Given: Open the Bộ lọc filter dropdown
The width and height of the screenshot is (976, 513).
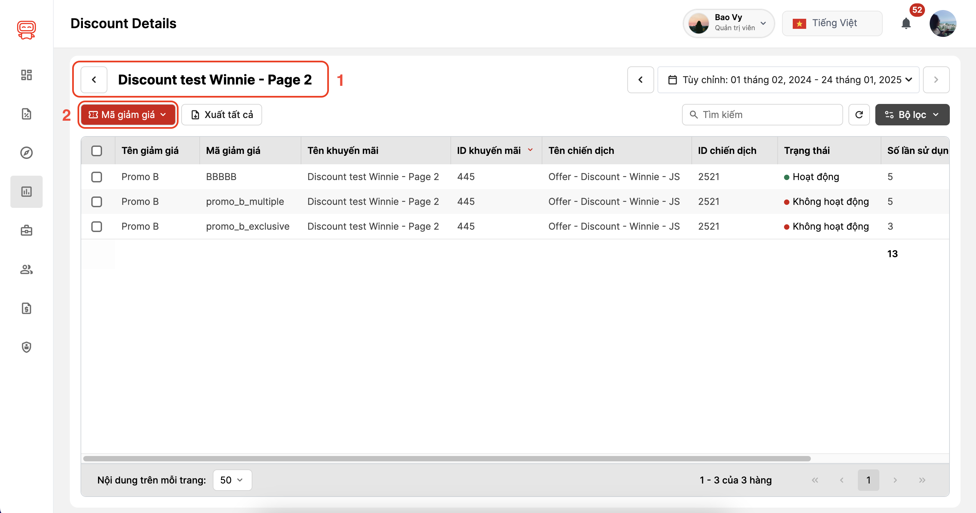Looking at the screenshot, I should coord(912,114).
